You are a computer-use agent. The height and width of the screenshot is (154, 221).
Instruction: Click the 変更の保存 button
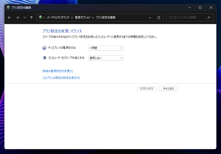pos(147,89)
